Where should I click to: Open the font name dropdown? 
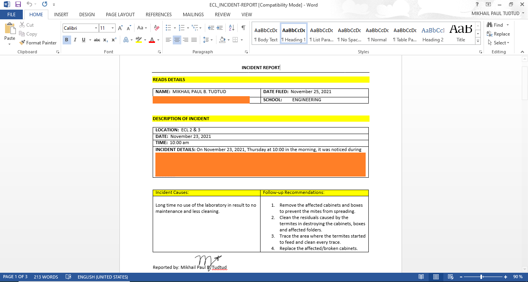point(96,28)
